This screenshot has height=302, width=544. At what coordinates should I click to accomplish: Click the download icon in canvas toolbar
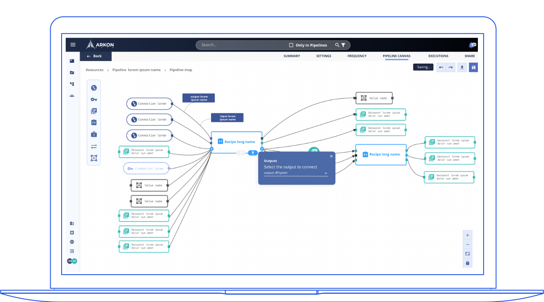pos(462,67)
